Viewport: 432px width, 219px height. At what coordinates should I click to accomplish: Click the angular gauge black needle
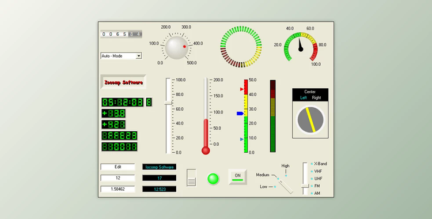tap(300, 45)
